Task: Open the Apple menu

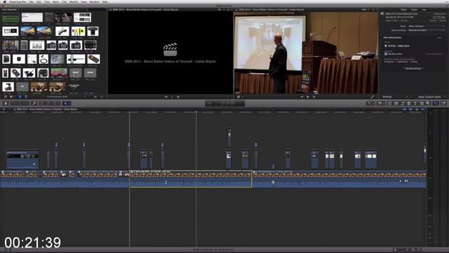Action: pos(4,1)
